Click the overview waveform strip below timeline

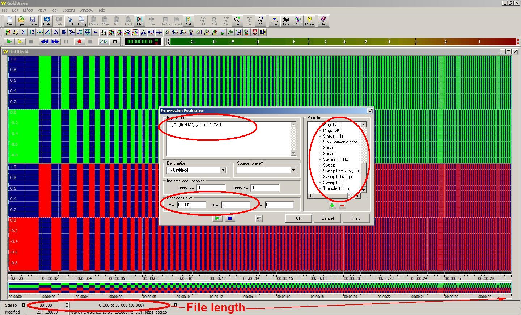click(260, 288)
